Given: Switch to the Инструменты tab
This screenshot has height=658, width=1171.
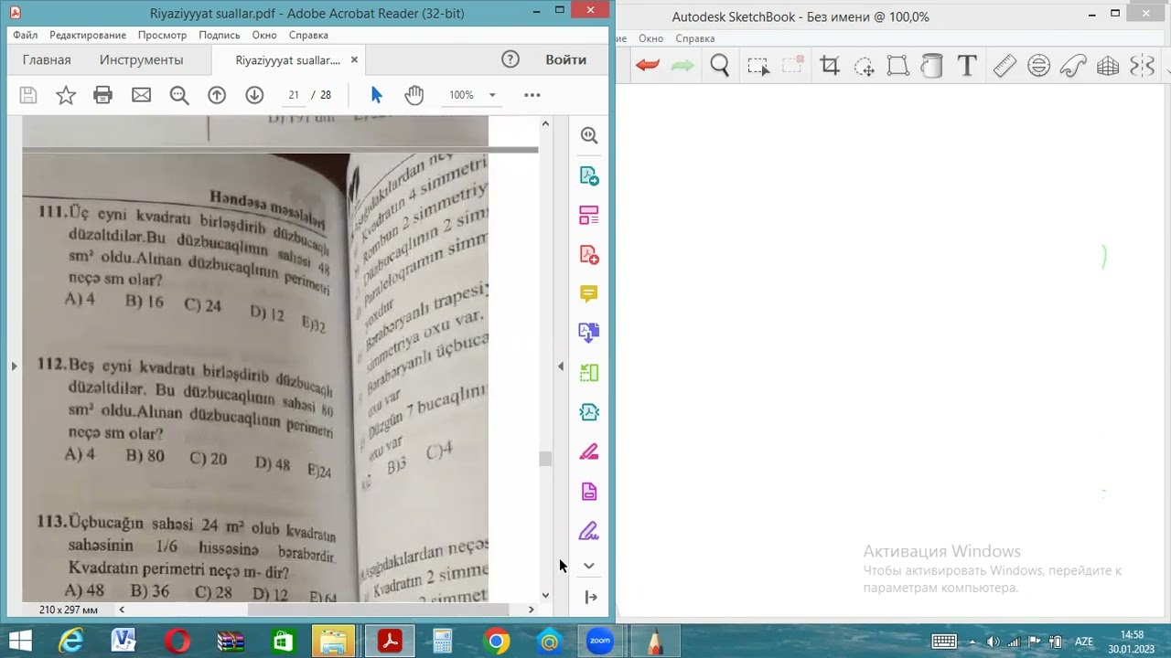Looking at the screenshot, I should coord(141,59).
